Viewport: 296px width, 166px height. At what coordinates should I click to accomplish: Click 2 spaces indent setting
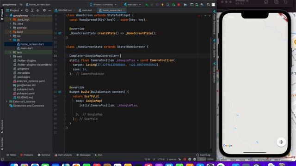pyautogui.click(x=172, y=159)
